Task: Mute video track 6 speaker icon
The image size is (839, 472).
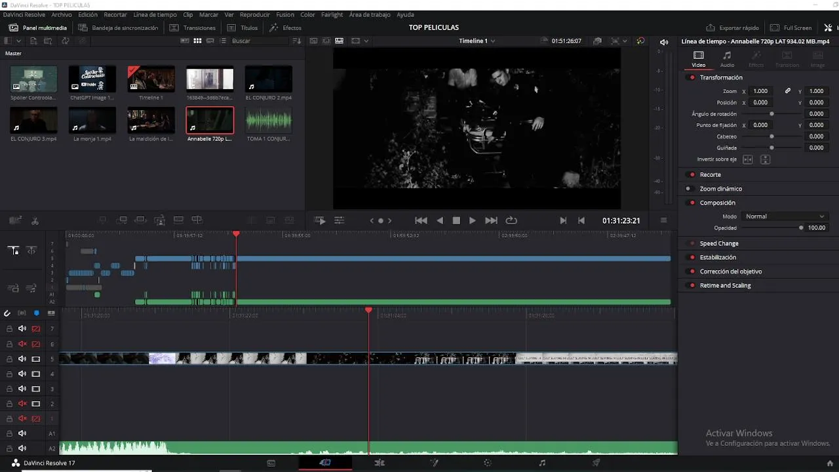Action: click(22, 344)
